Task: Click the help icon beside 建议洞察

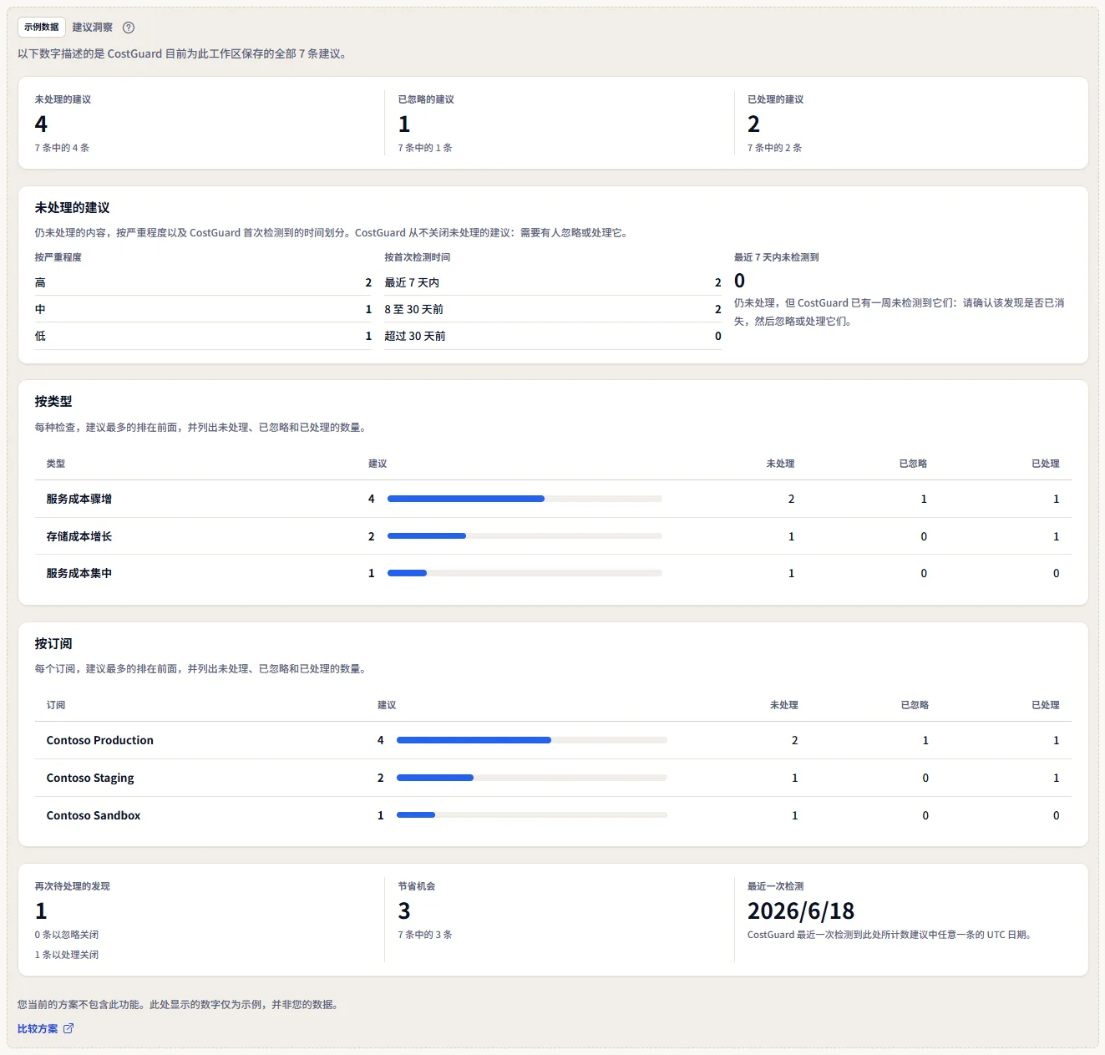Action: click(x=129, y=28)
